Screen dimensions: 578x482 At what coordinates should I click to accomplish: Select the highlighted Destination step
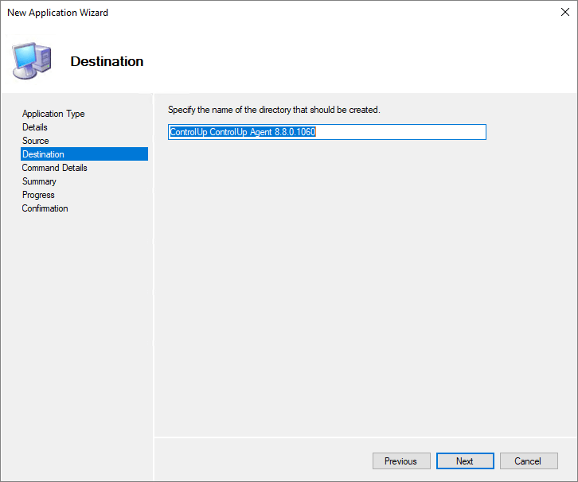coord(44,154)
